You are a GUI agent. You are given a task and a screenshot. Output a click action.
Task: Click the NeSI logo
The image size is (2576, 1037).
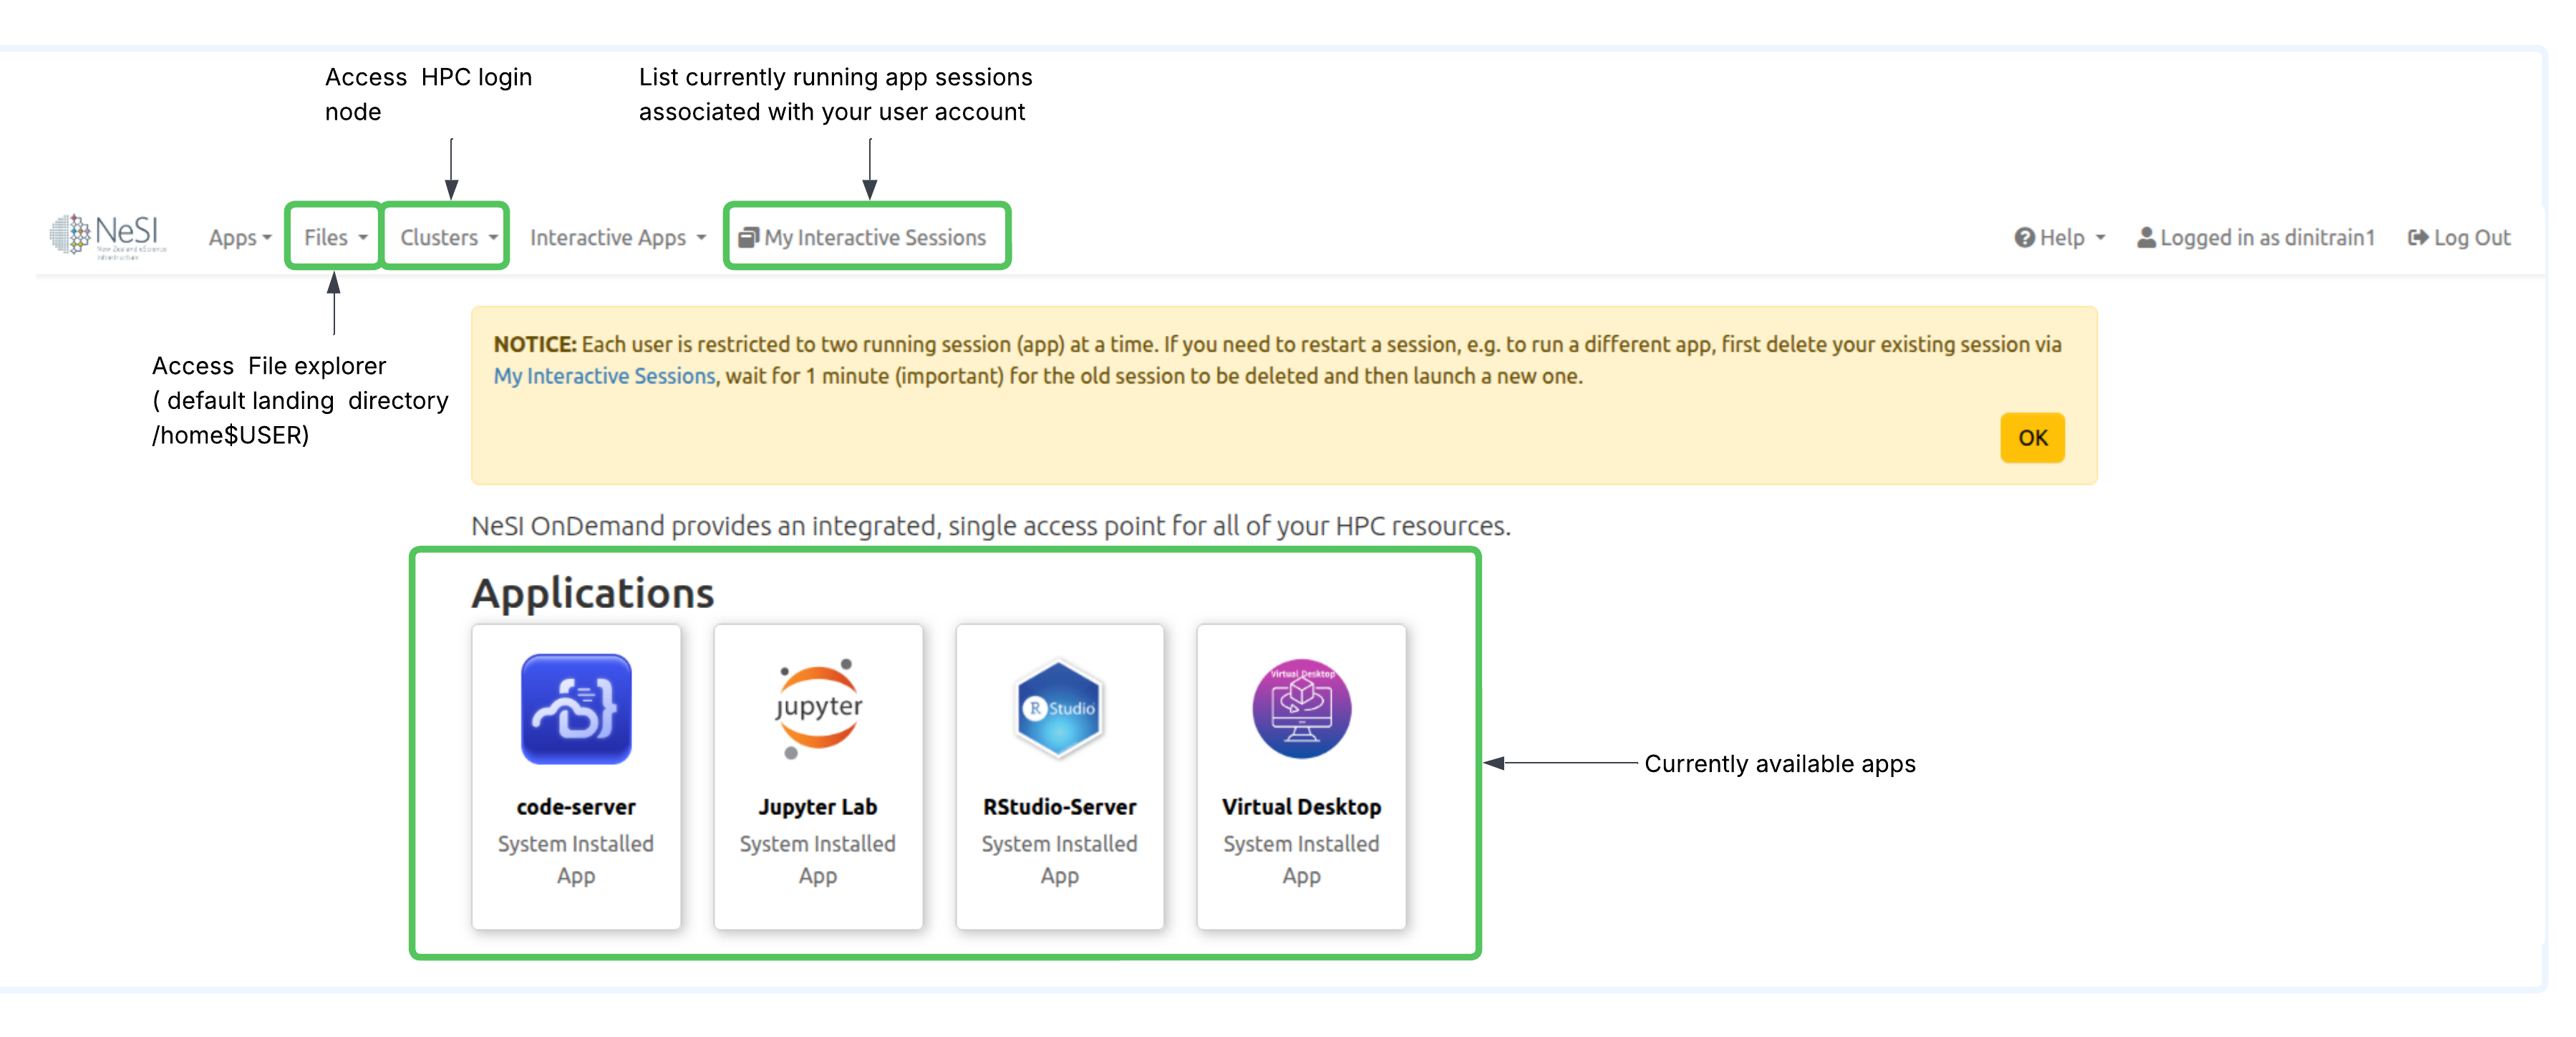tap(108, 236)
